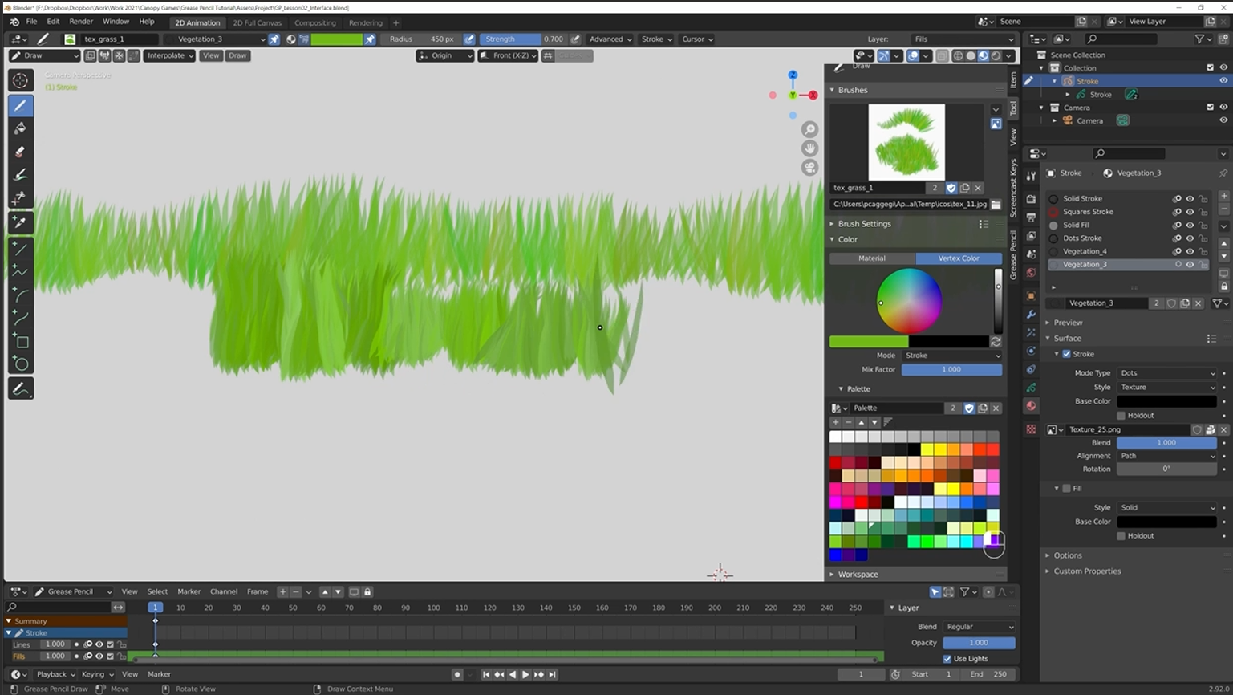Image resolution: width=1233 pixels, height=695 pixels.
Task: Select the Erase tool
Action: 21,152
